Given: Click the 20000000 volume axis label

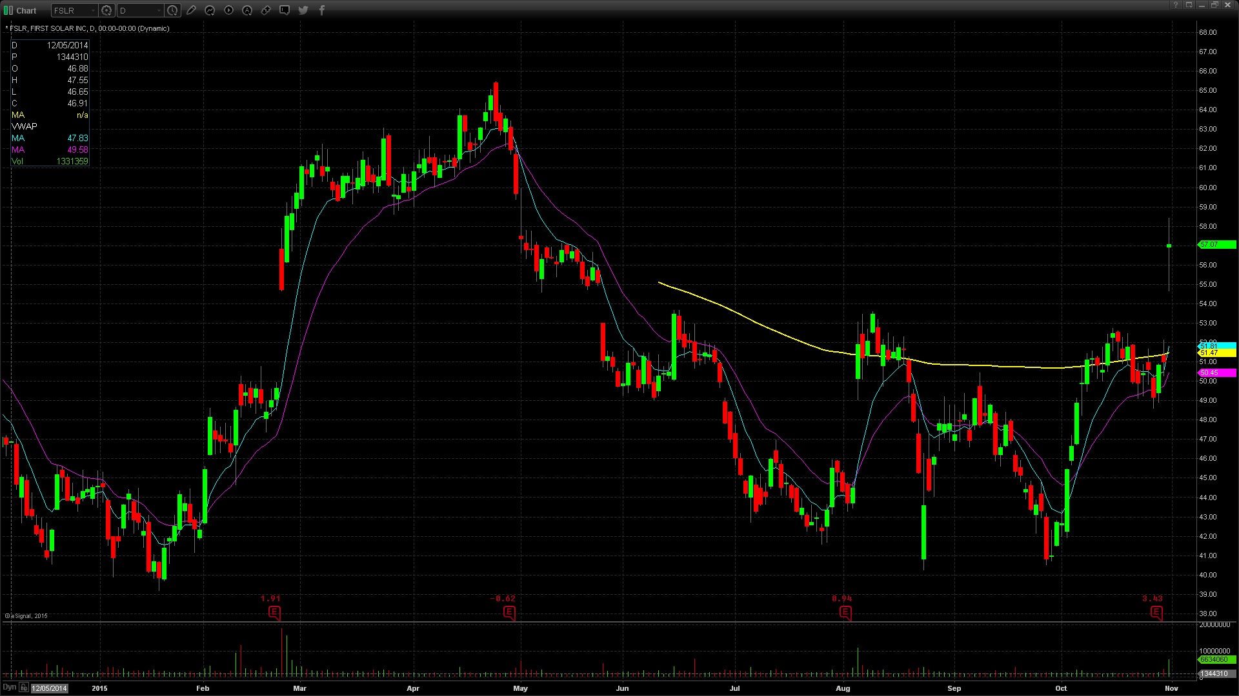Looking at the screenshot, I should pos(1214,624).
